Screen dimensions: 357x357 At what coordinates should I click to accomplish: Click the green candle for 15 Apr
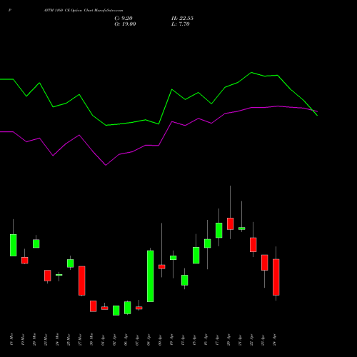tap(196, 256)
